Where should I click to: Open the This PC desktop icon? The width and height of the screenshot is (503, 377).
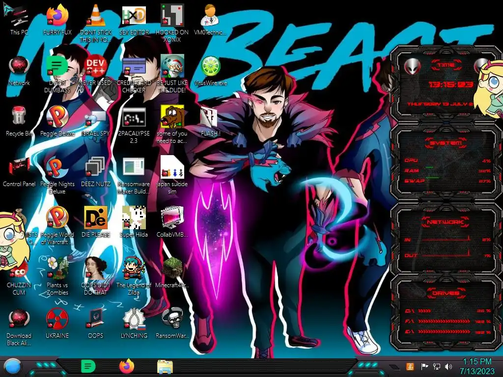[19, 19]
